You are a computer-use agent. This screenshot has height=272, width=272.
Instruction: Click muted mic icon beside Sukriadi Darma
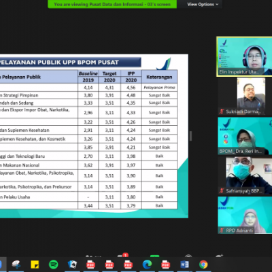coord(222,112)
